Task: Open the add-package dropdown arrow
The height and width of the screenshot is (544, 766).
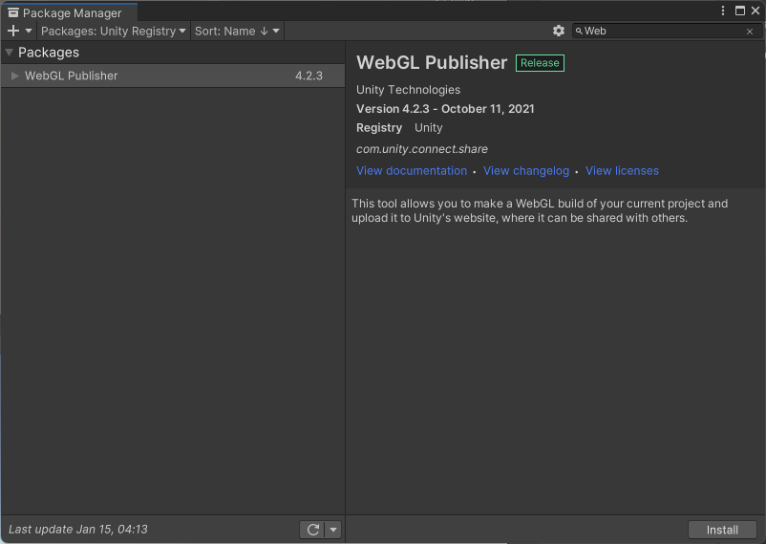Action: click(29, 31)
